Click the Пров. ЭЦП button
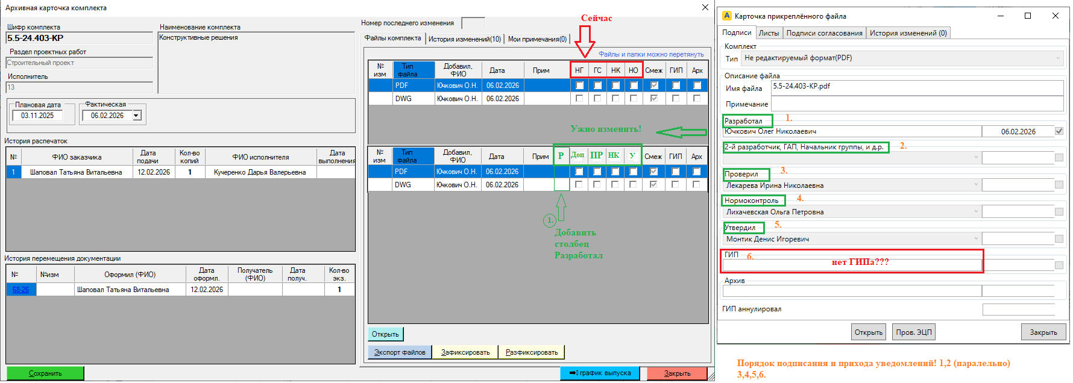The height and width of the screenshot is (383, 1073). [x=913, y=332]
